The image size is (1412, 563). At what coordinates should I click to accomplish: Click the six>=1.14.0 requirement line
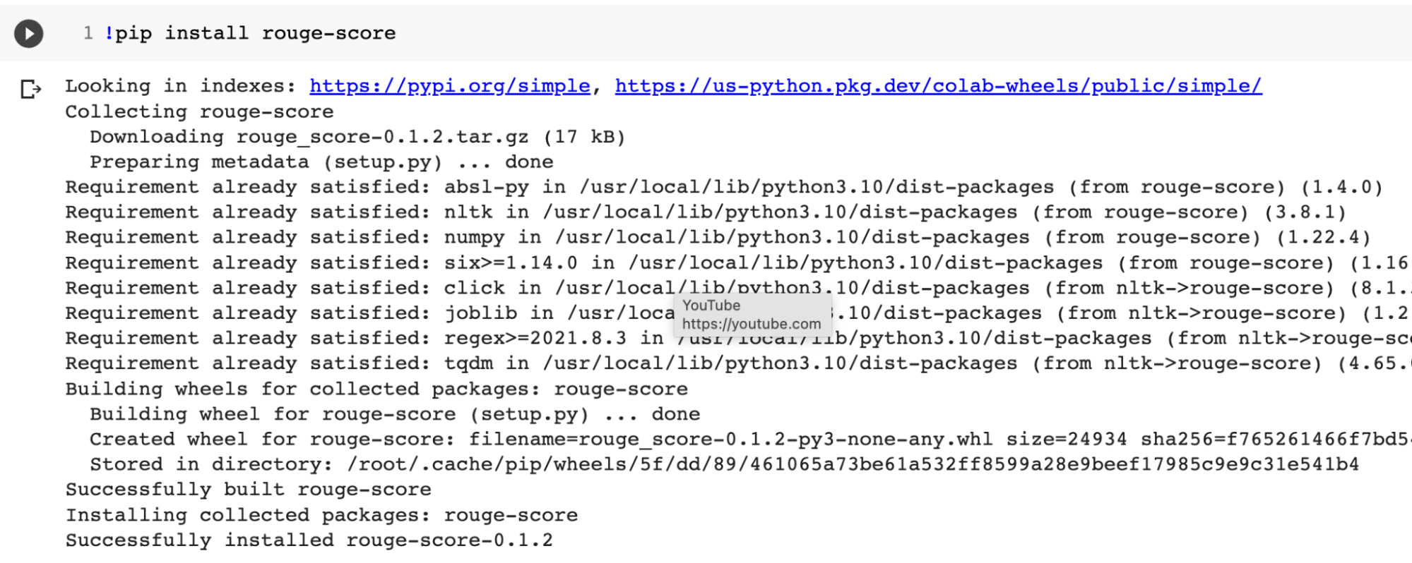coord(735,262)
